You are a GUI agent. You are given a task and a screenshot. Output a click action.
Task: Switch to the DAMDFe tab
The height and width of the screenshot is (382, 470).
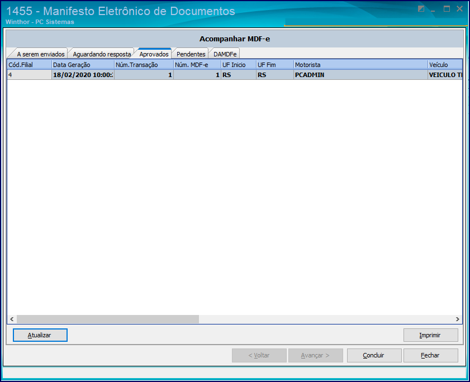coord(225,54)
